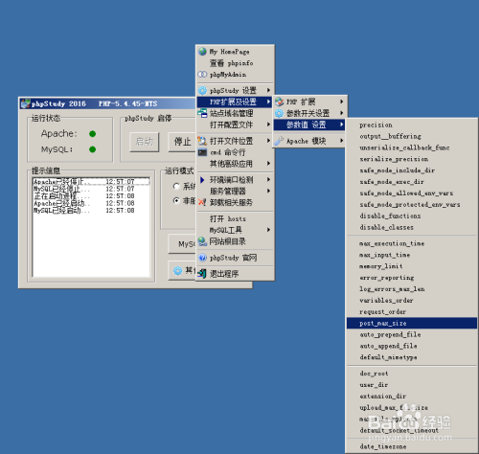Click the 卸载相关服务 red X icon
Image resolution: width=479 pixels, height=454 pixels.
click(x=202, y=202)
